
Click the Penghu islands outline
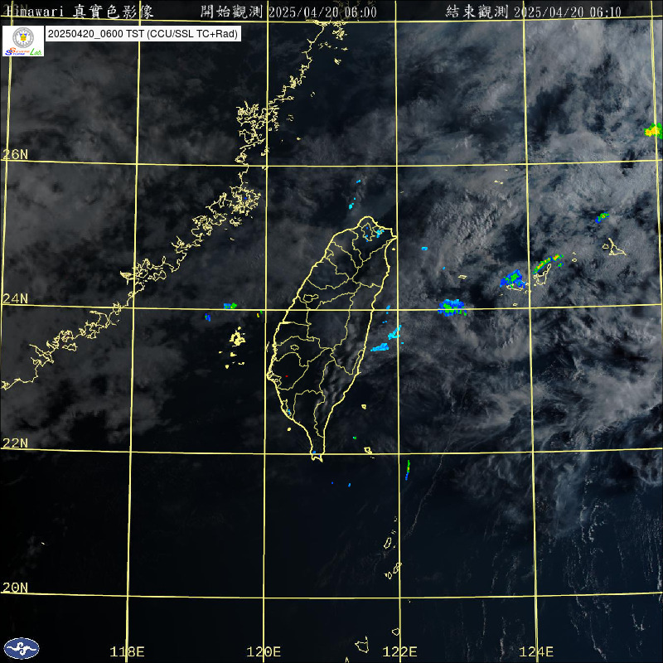click(235, 347)
